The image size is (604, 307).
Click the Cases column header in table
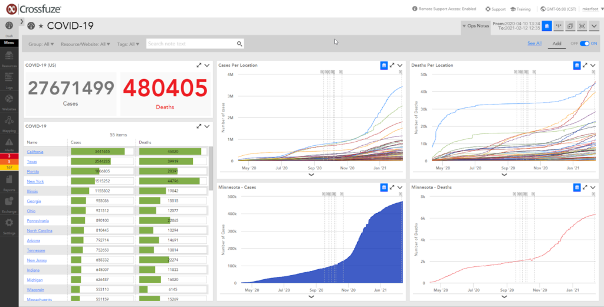(x=76, y=142)
